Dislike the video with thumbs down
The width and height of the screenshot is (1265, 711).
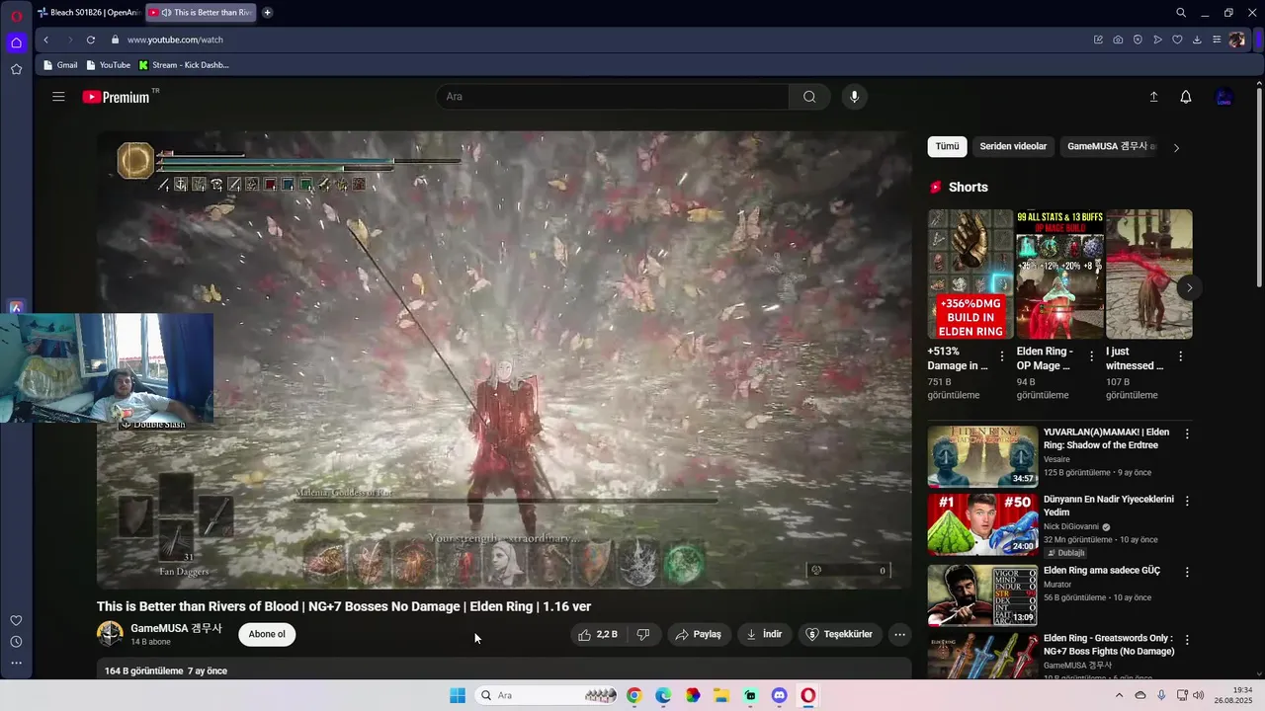[643, 634]
